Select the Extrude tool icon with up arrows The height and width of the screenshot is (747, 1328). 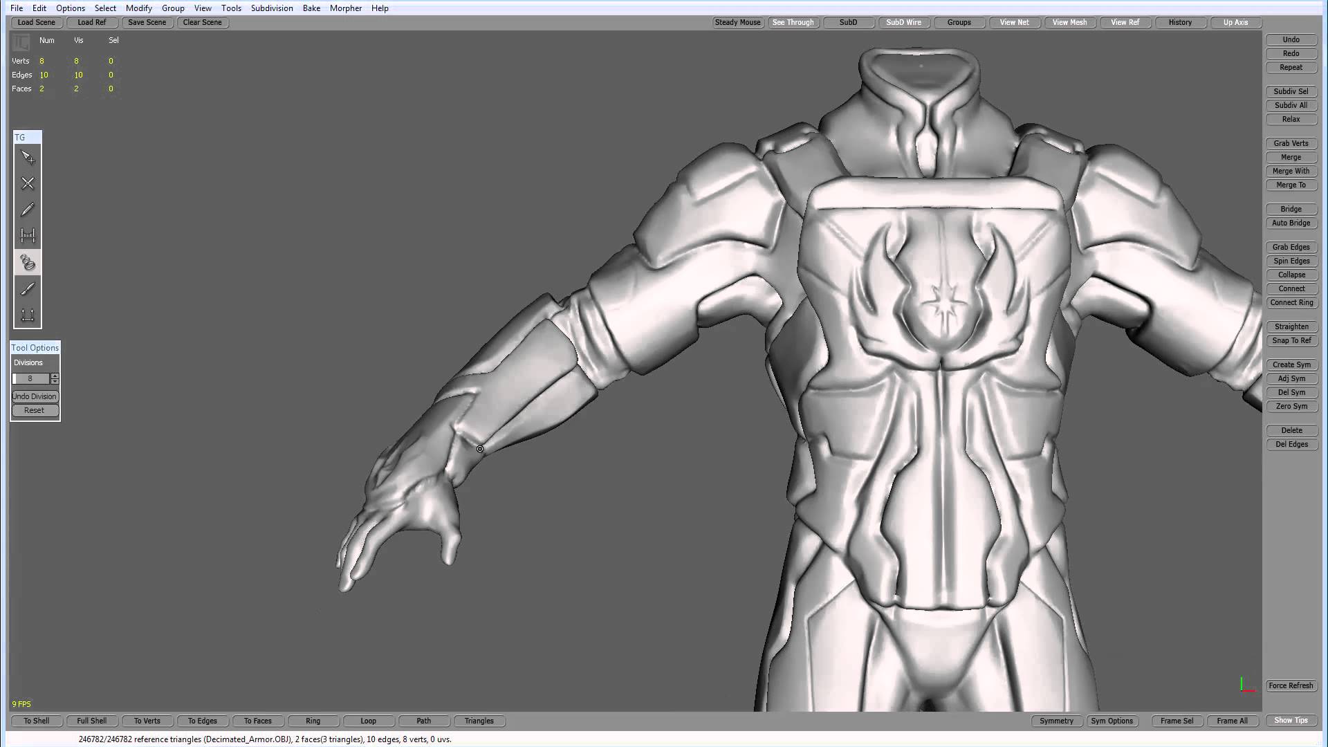[x=28, y=315]
